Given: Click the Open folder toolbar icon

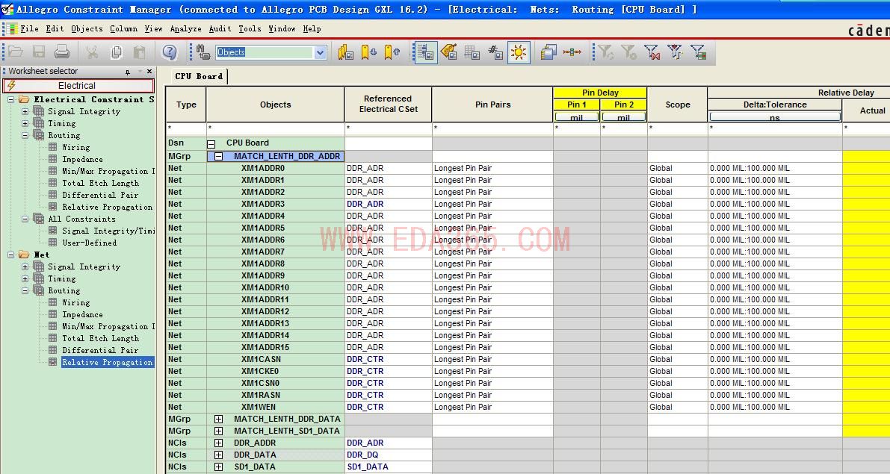Looking at the screenshot, I should pyautogui.click(x=16, y=52).
